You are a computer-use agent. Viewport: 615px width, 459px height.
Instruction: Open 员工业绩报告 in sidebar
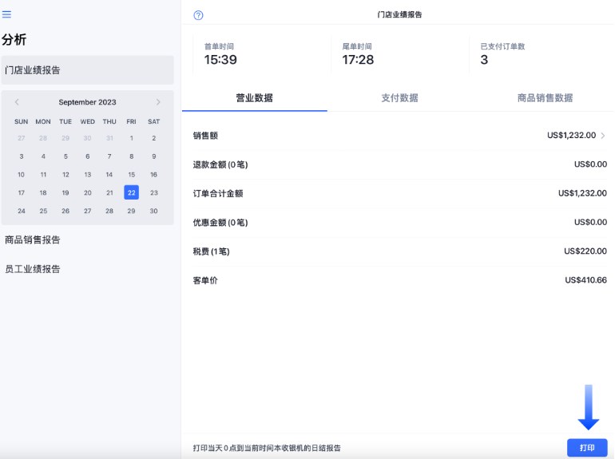tap(33, 269)
